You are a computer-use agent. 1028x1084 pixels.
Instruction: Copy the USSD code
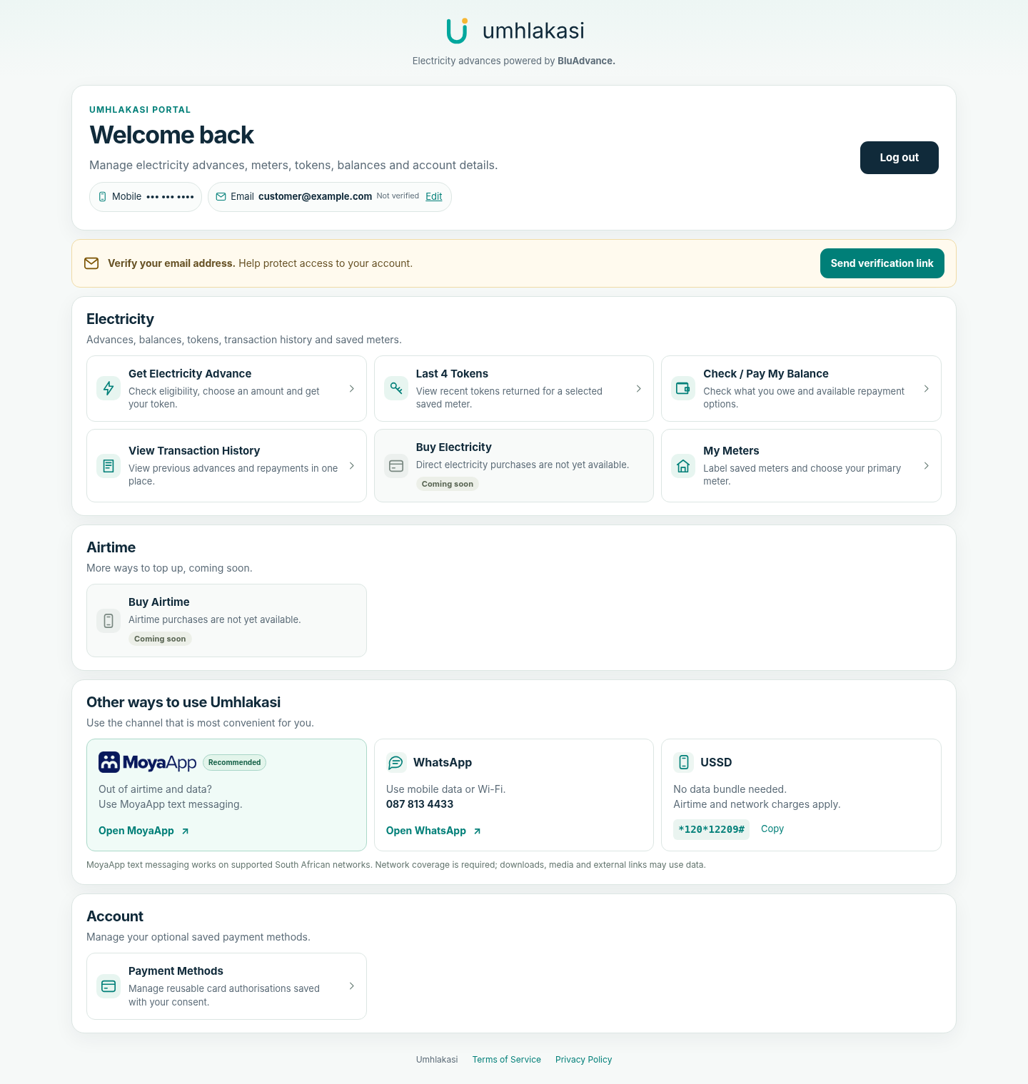coord(772,829)
